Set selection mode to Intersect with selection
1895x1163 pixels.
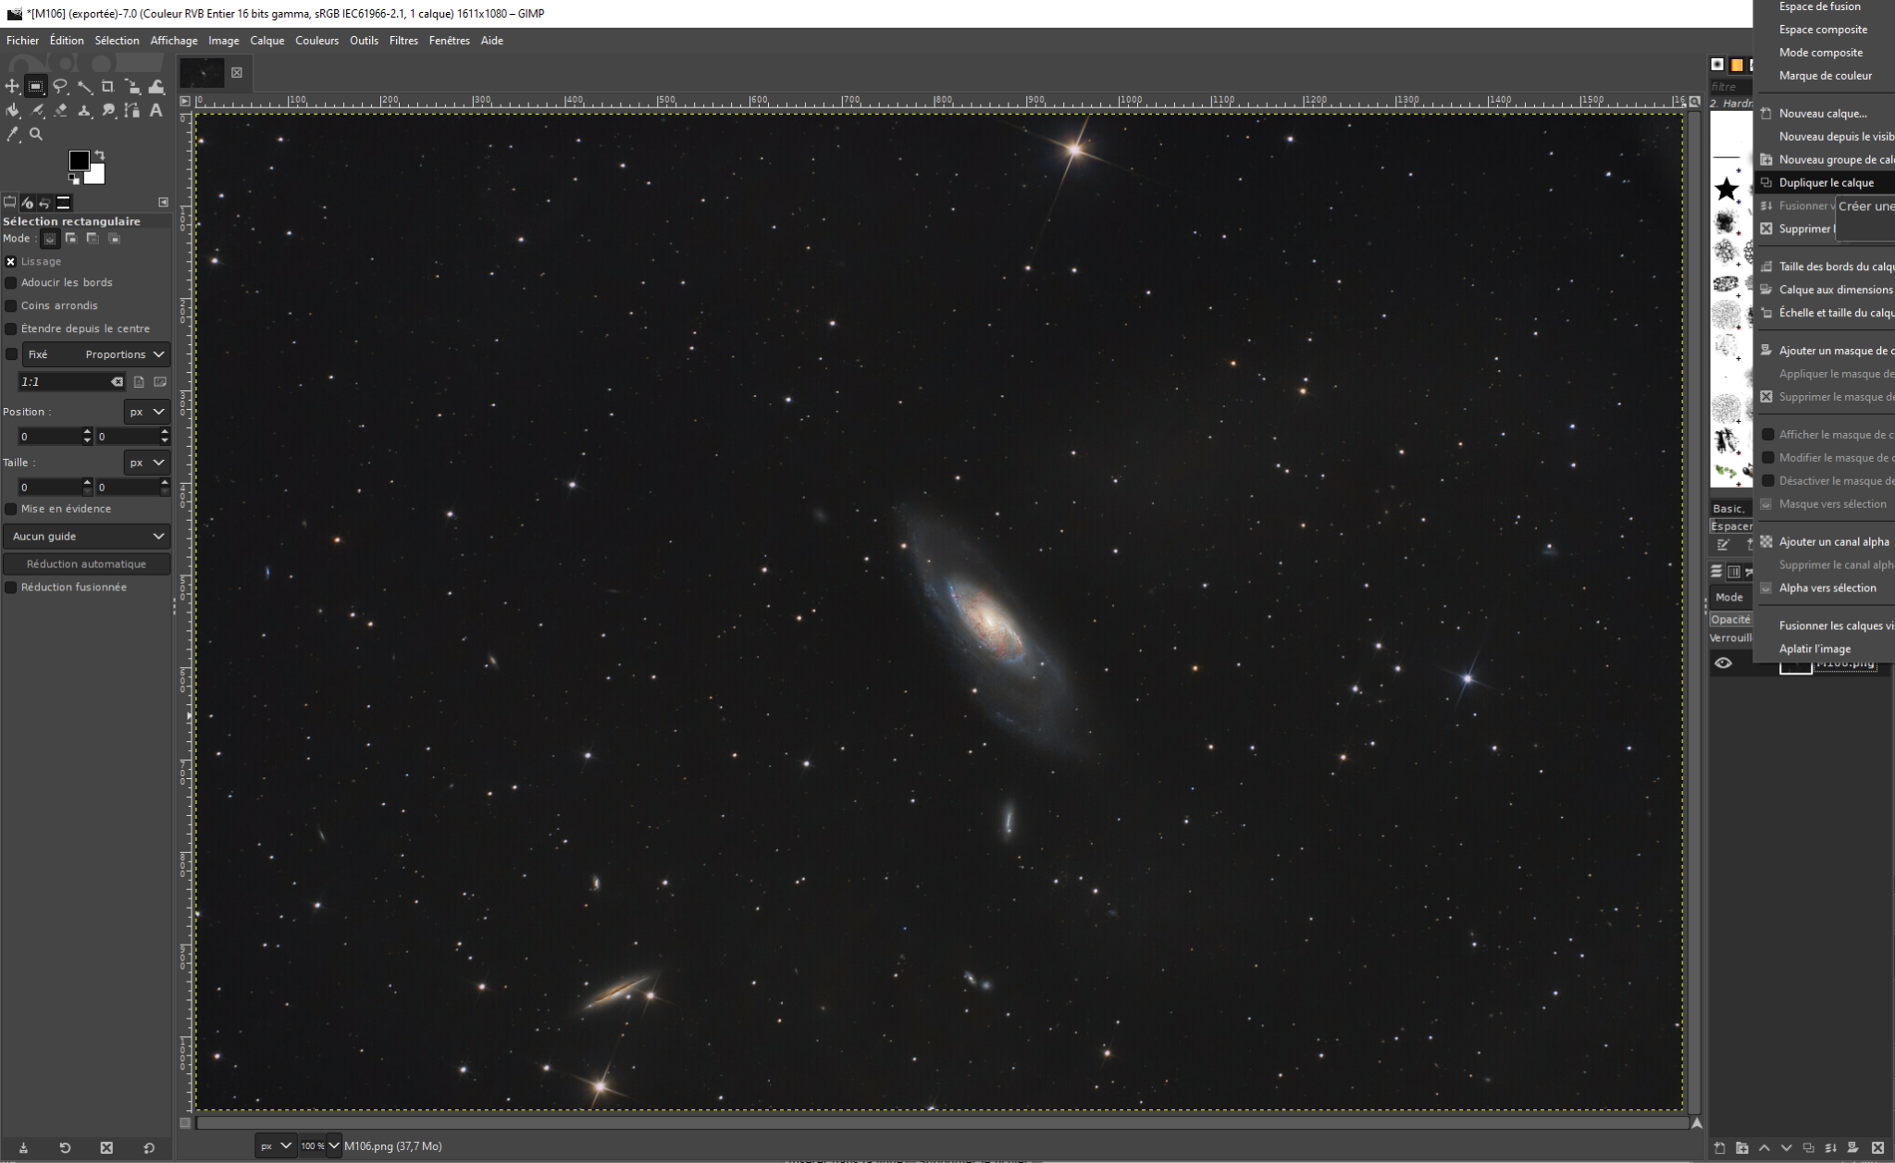click(114, 239)
